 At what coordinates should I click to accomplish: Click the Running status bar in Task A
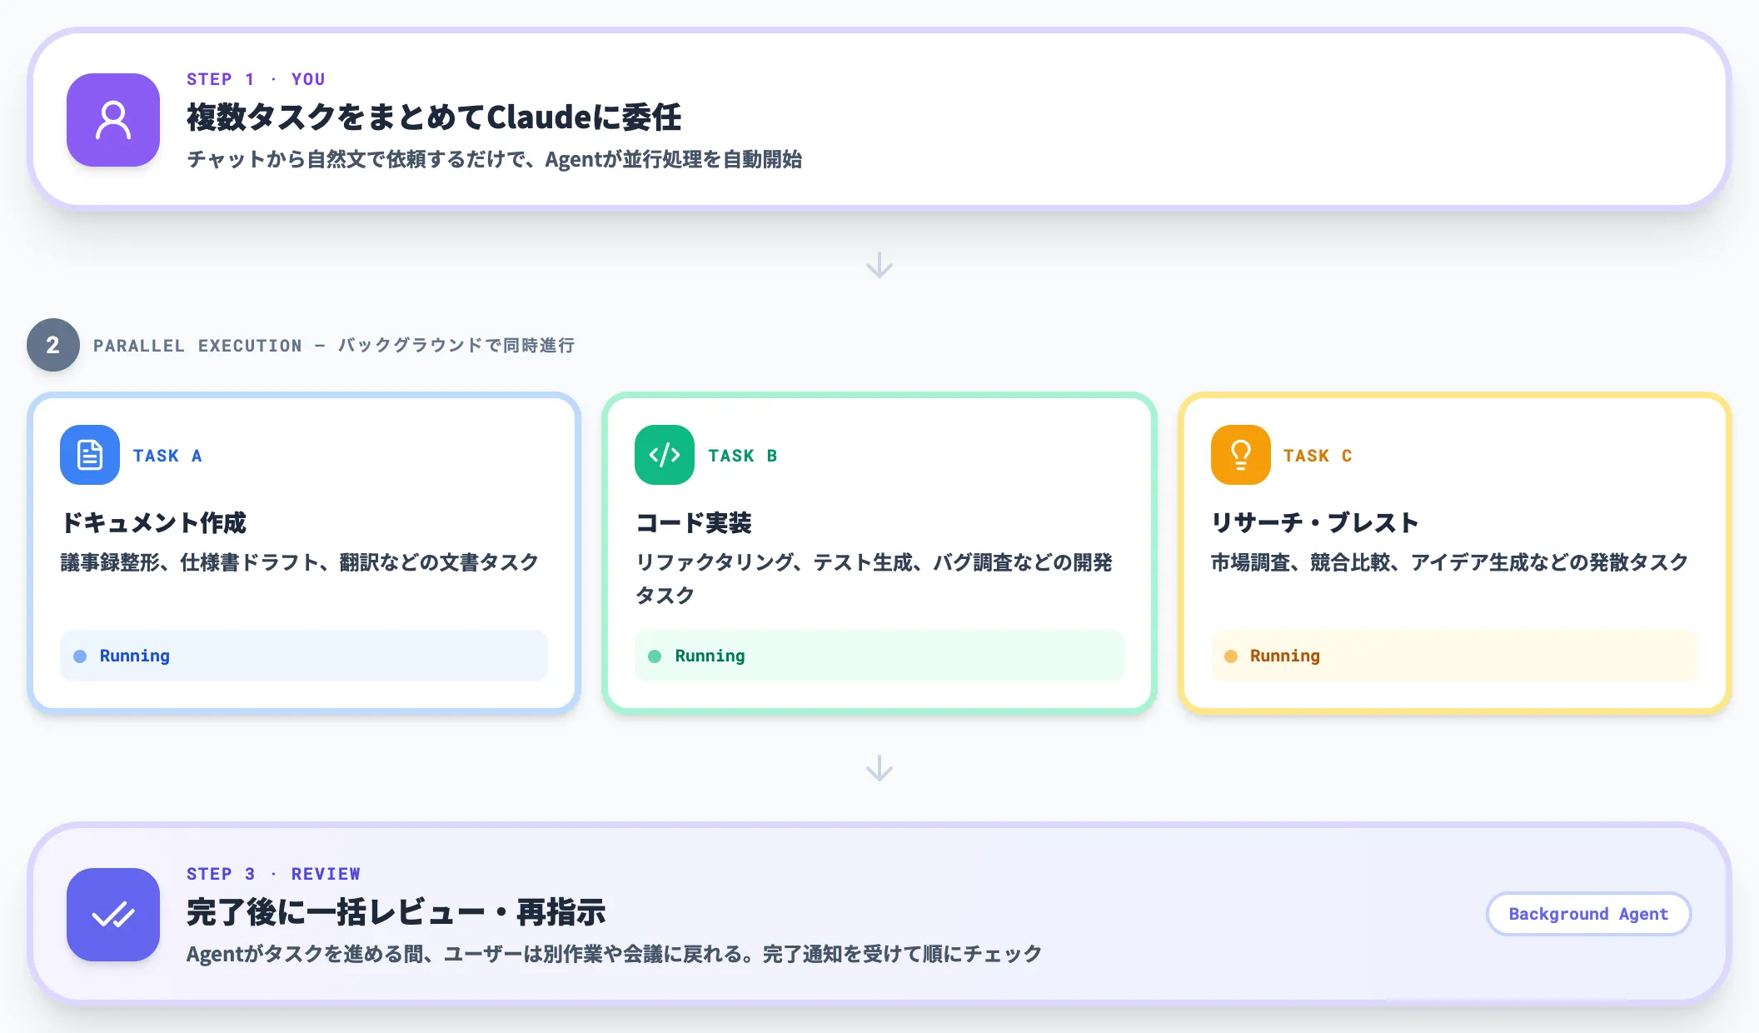point(304,656)
